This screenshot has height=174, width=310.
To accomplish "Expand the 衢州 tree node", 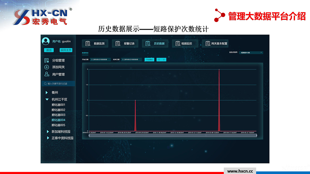I will tap(47, 93).
